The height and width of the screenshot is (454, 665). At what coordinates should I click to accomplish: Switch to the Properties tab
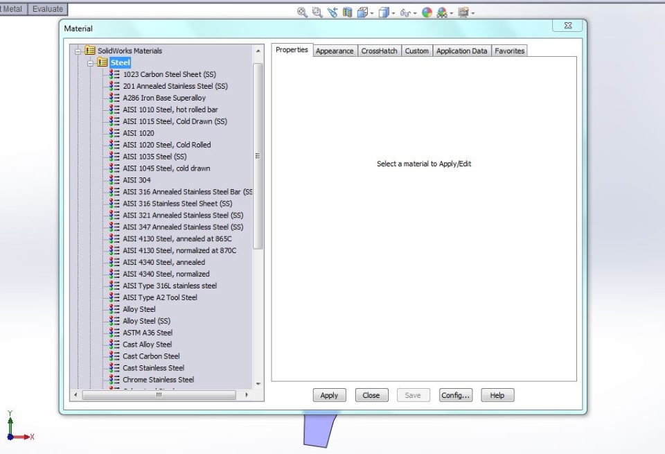coord(292,50)
